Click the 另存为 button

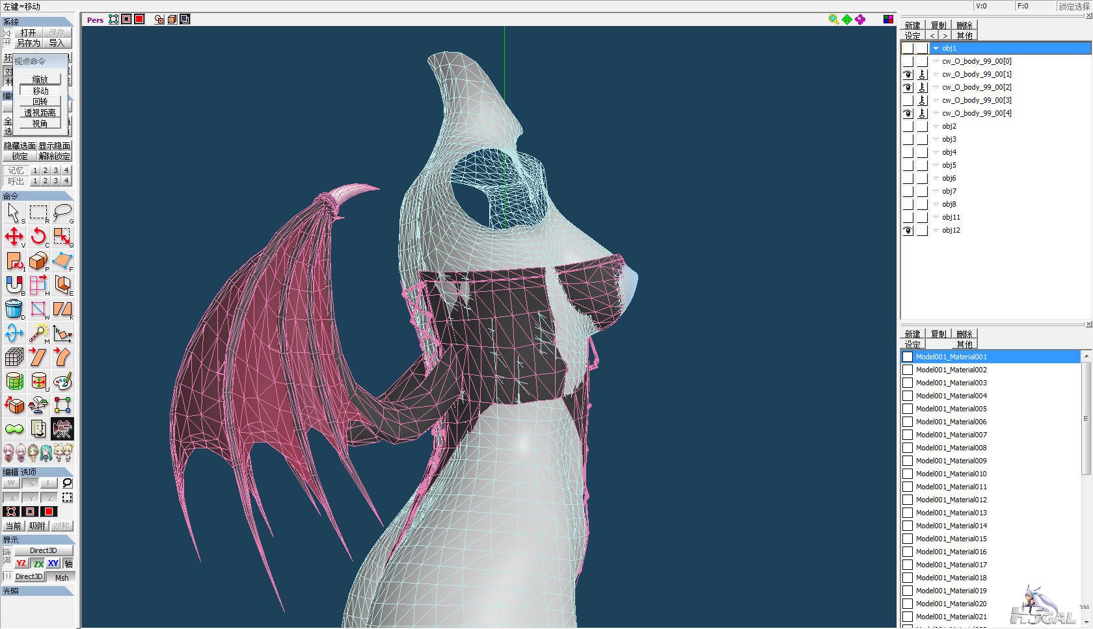(x=28, y=43)
